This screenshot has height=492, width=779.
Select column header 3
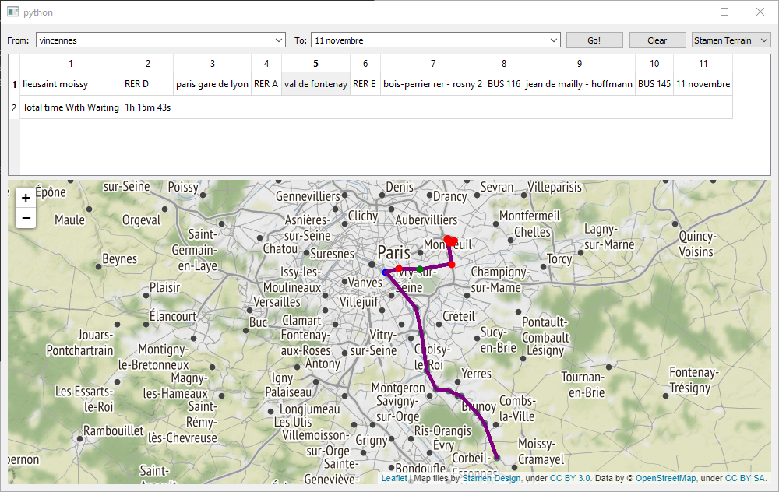(x=212, y=64)
